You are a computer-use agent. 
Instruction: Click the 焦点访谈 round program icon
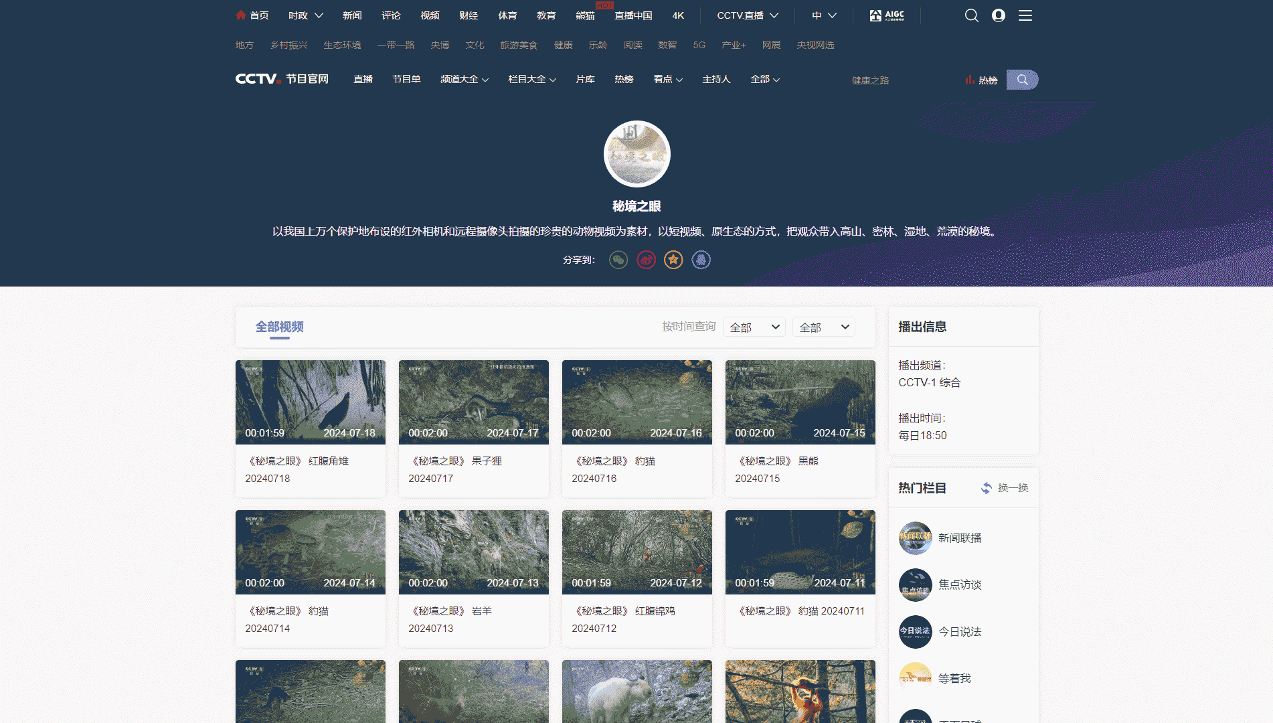click(915, 585)
